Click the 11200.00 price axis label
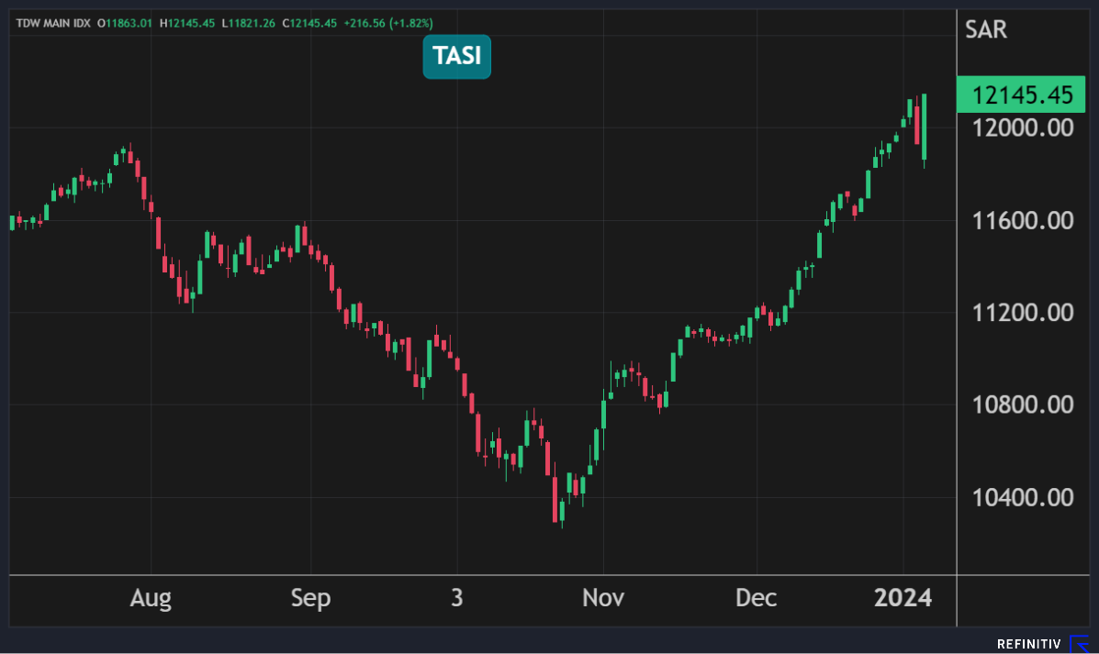 pos(1023,313)
